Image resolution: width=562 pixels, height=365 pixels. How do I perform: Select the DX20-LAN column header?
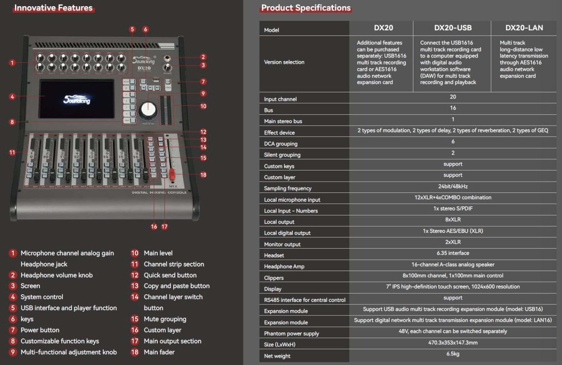pyautogui.click(x=524, y=28)
